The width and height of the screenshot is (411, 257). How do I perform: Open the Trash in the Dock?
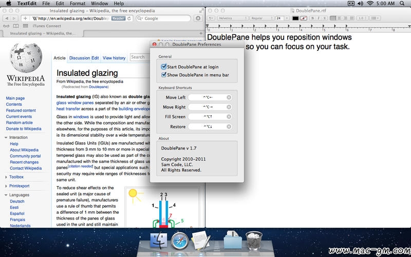(254, 241)
